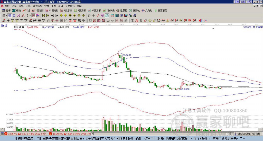The image size is (263, 141).
Task: Open the 赢家轮 tool
Action: pyautogui.click(x=134, y=10)
